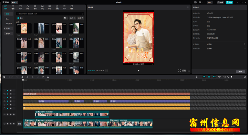The height and width of the screenshot is (135, 248).
Task: Click the delete-right trim icon in timeline toolbar
Action: point(33,77)
